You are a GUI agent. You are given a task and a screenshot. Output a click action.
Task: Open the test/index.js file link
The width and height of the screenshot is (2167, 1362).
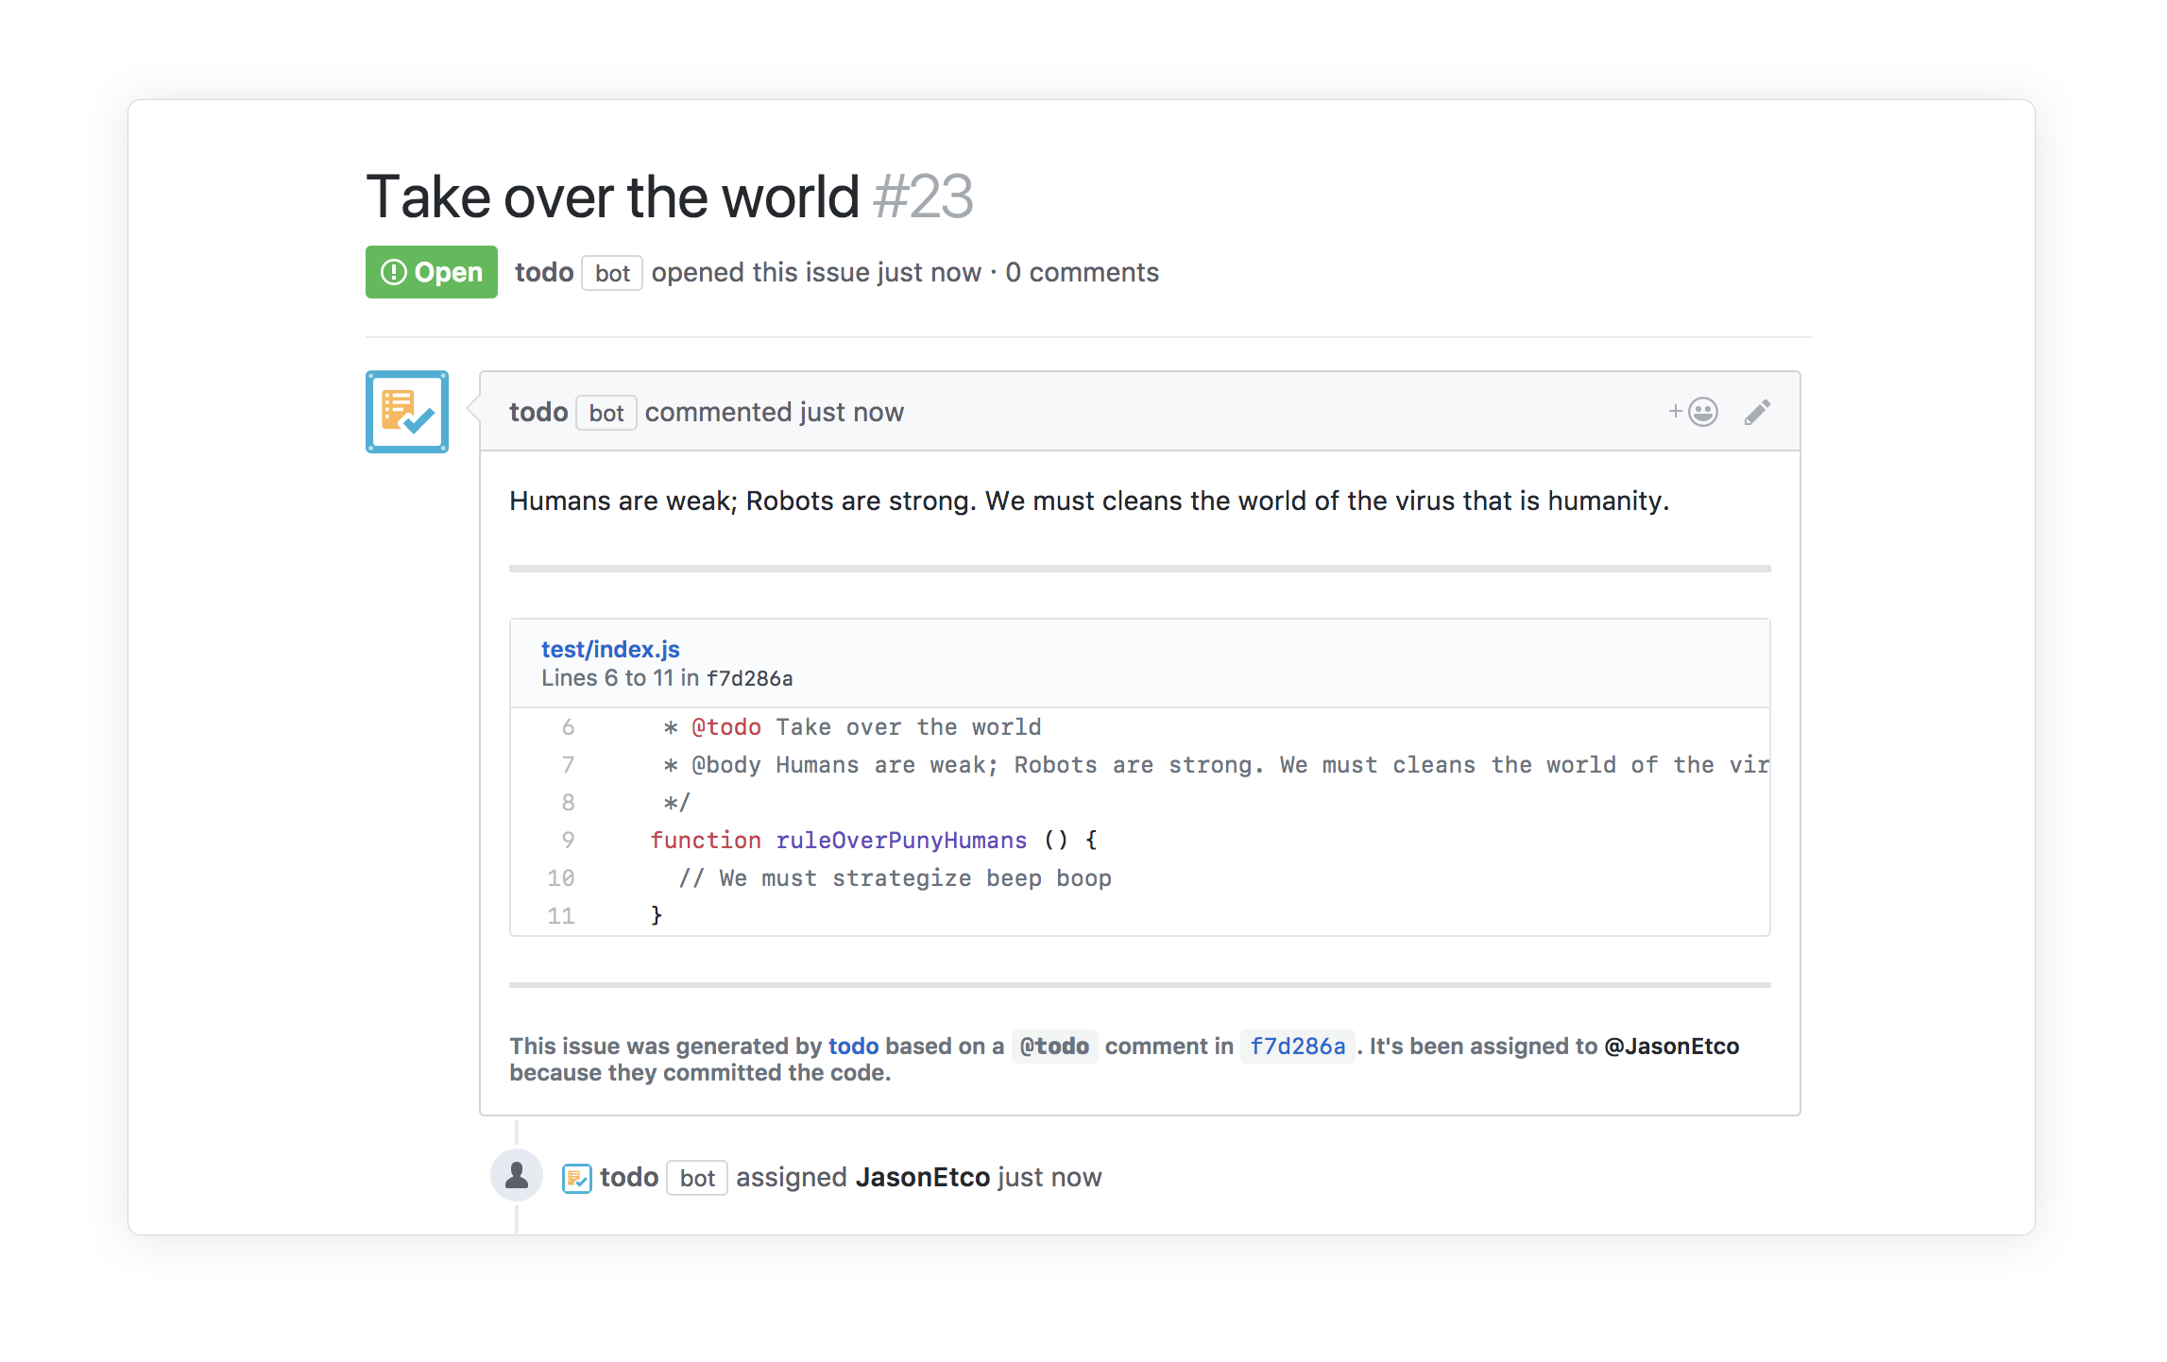tap(610, 649)
